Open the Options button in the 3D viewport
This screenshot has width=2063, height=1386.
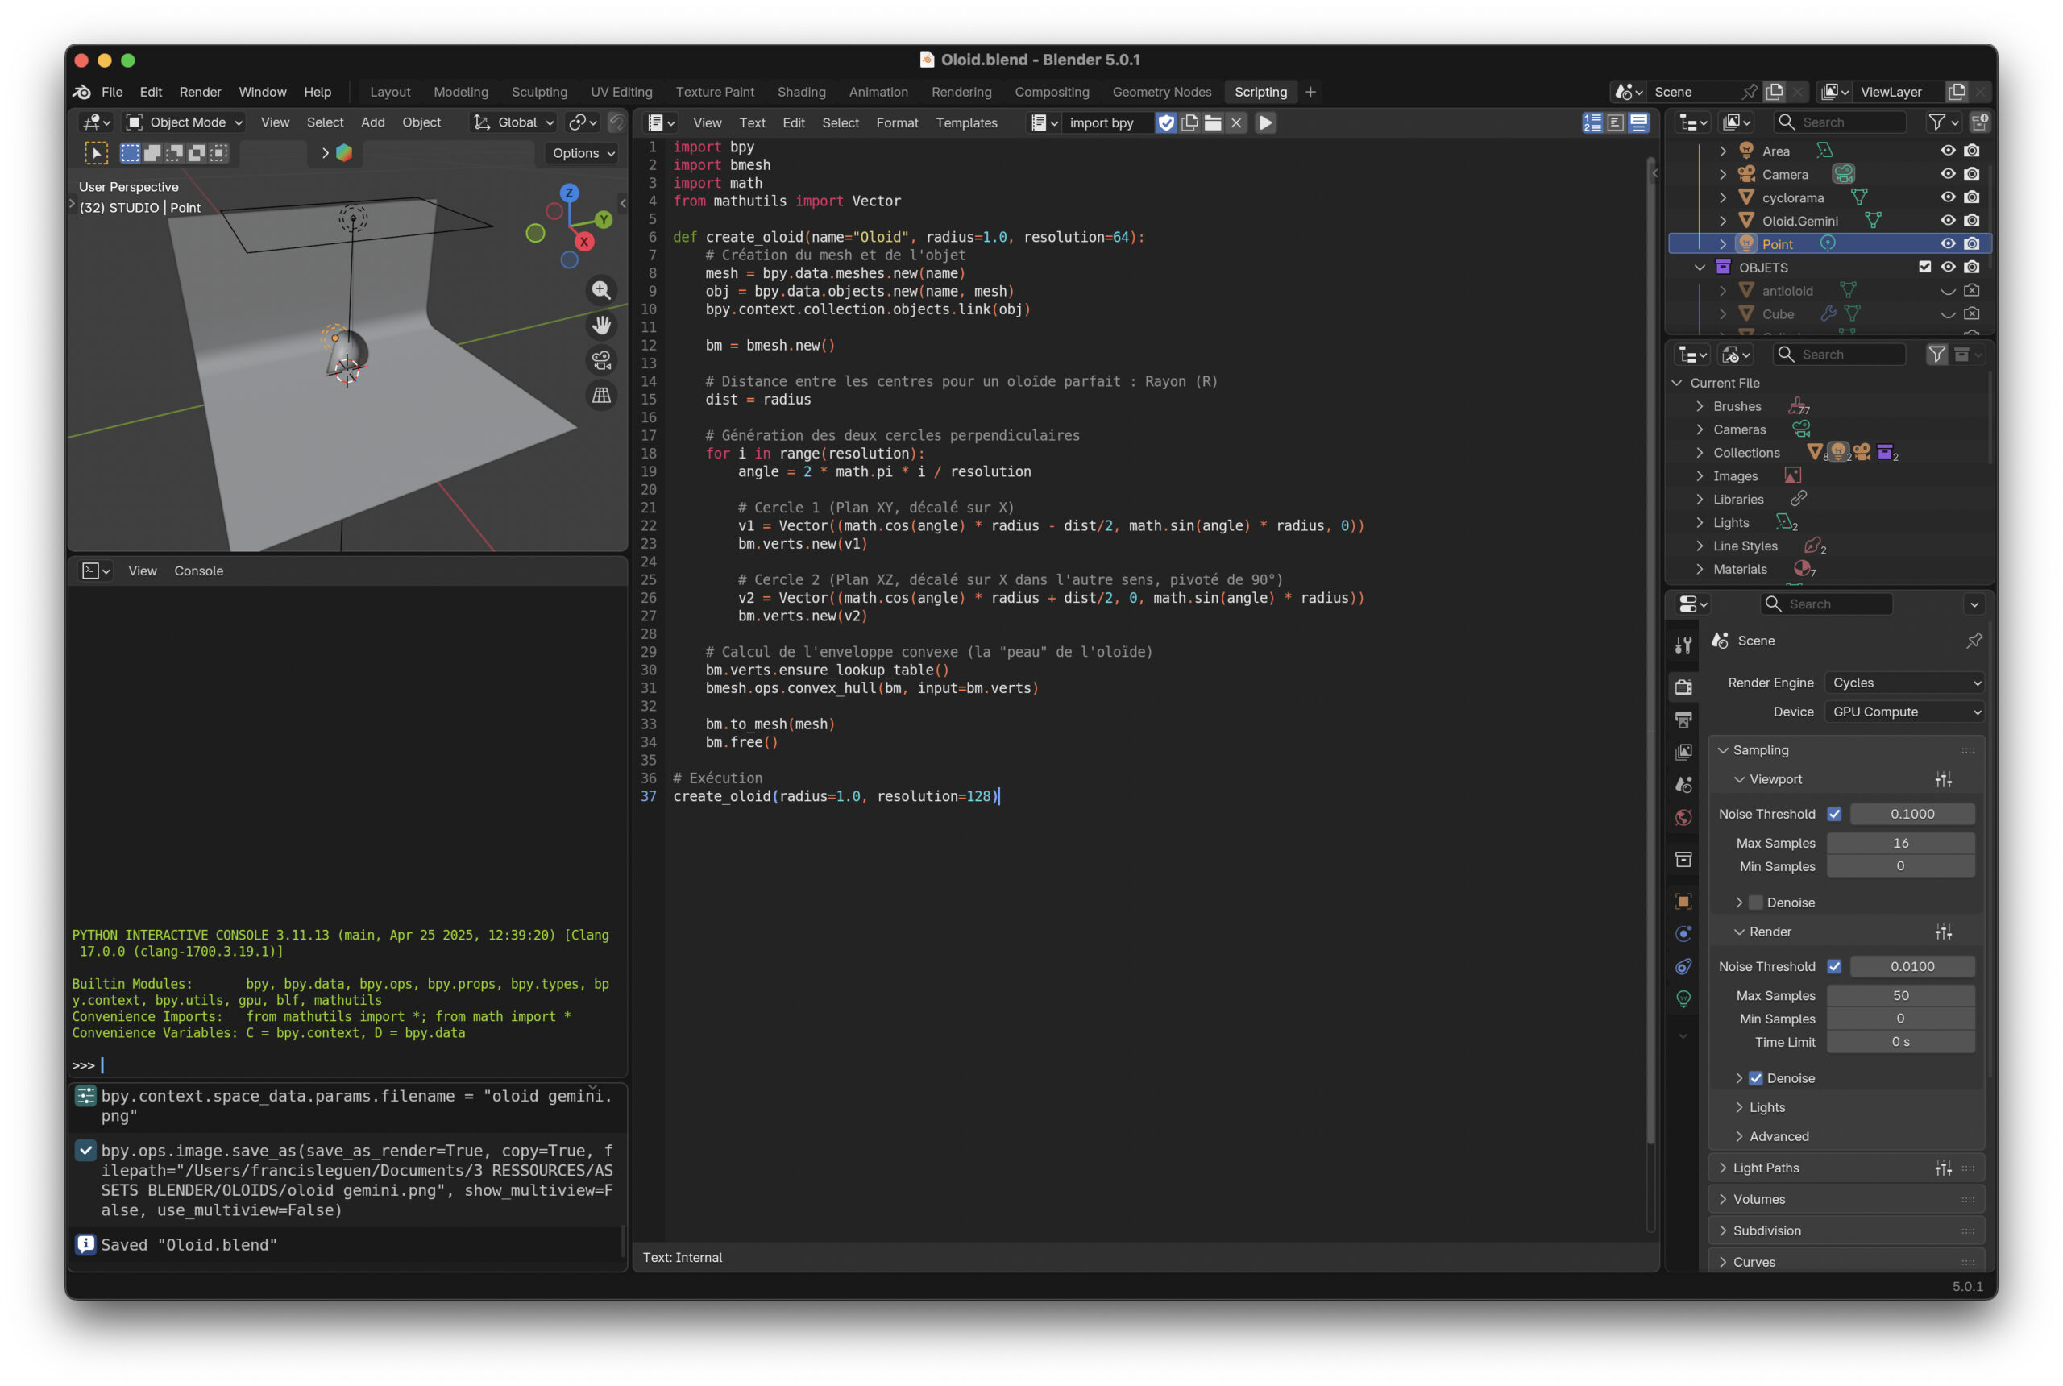[x=583, y=153]
